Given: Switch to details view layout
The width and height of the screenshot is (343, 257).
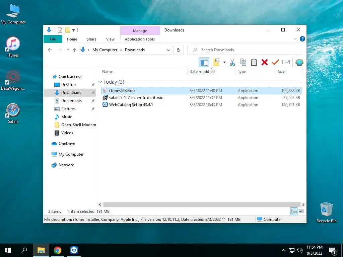Looking at the screenshot, I should 294,211.
